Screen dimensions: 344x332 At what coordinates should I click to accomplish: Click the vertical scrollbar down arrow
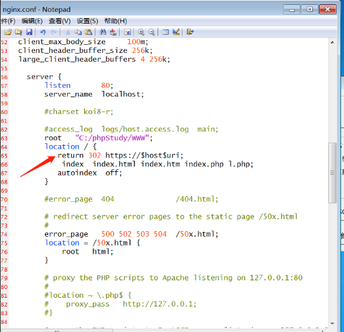tap(332, 323)
